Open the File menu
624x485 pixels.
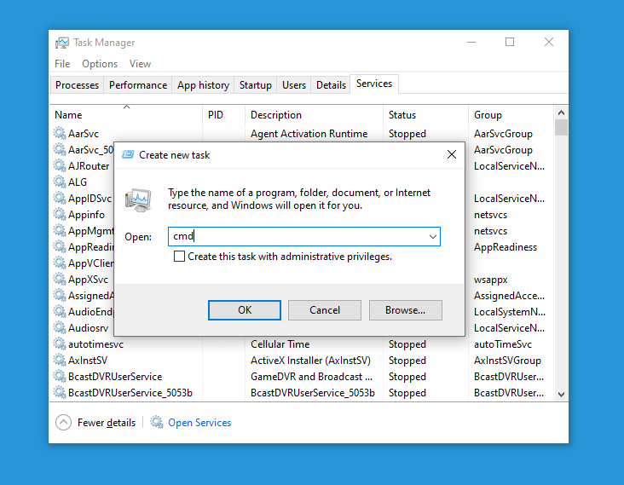(x=62, y=64)
